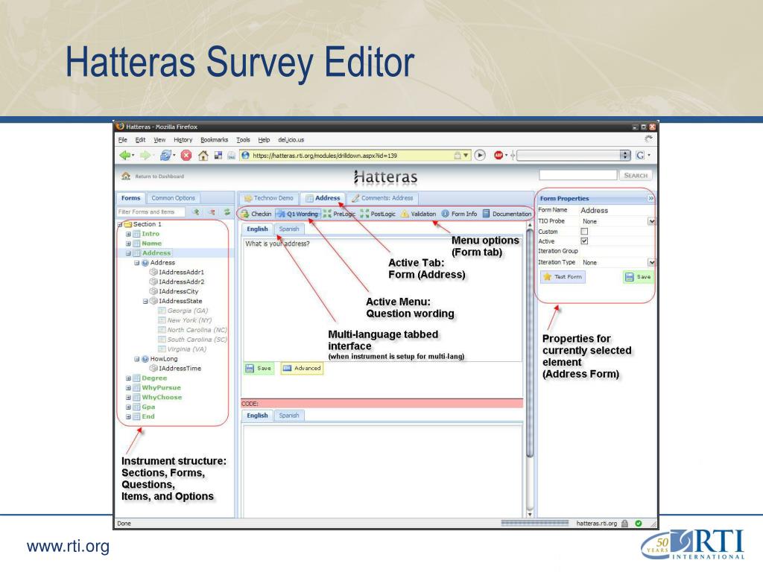Select the Spanish tab under CODE
The width and height of the screenshot is (763, 572).
pos(289,416)
